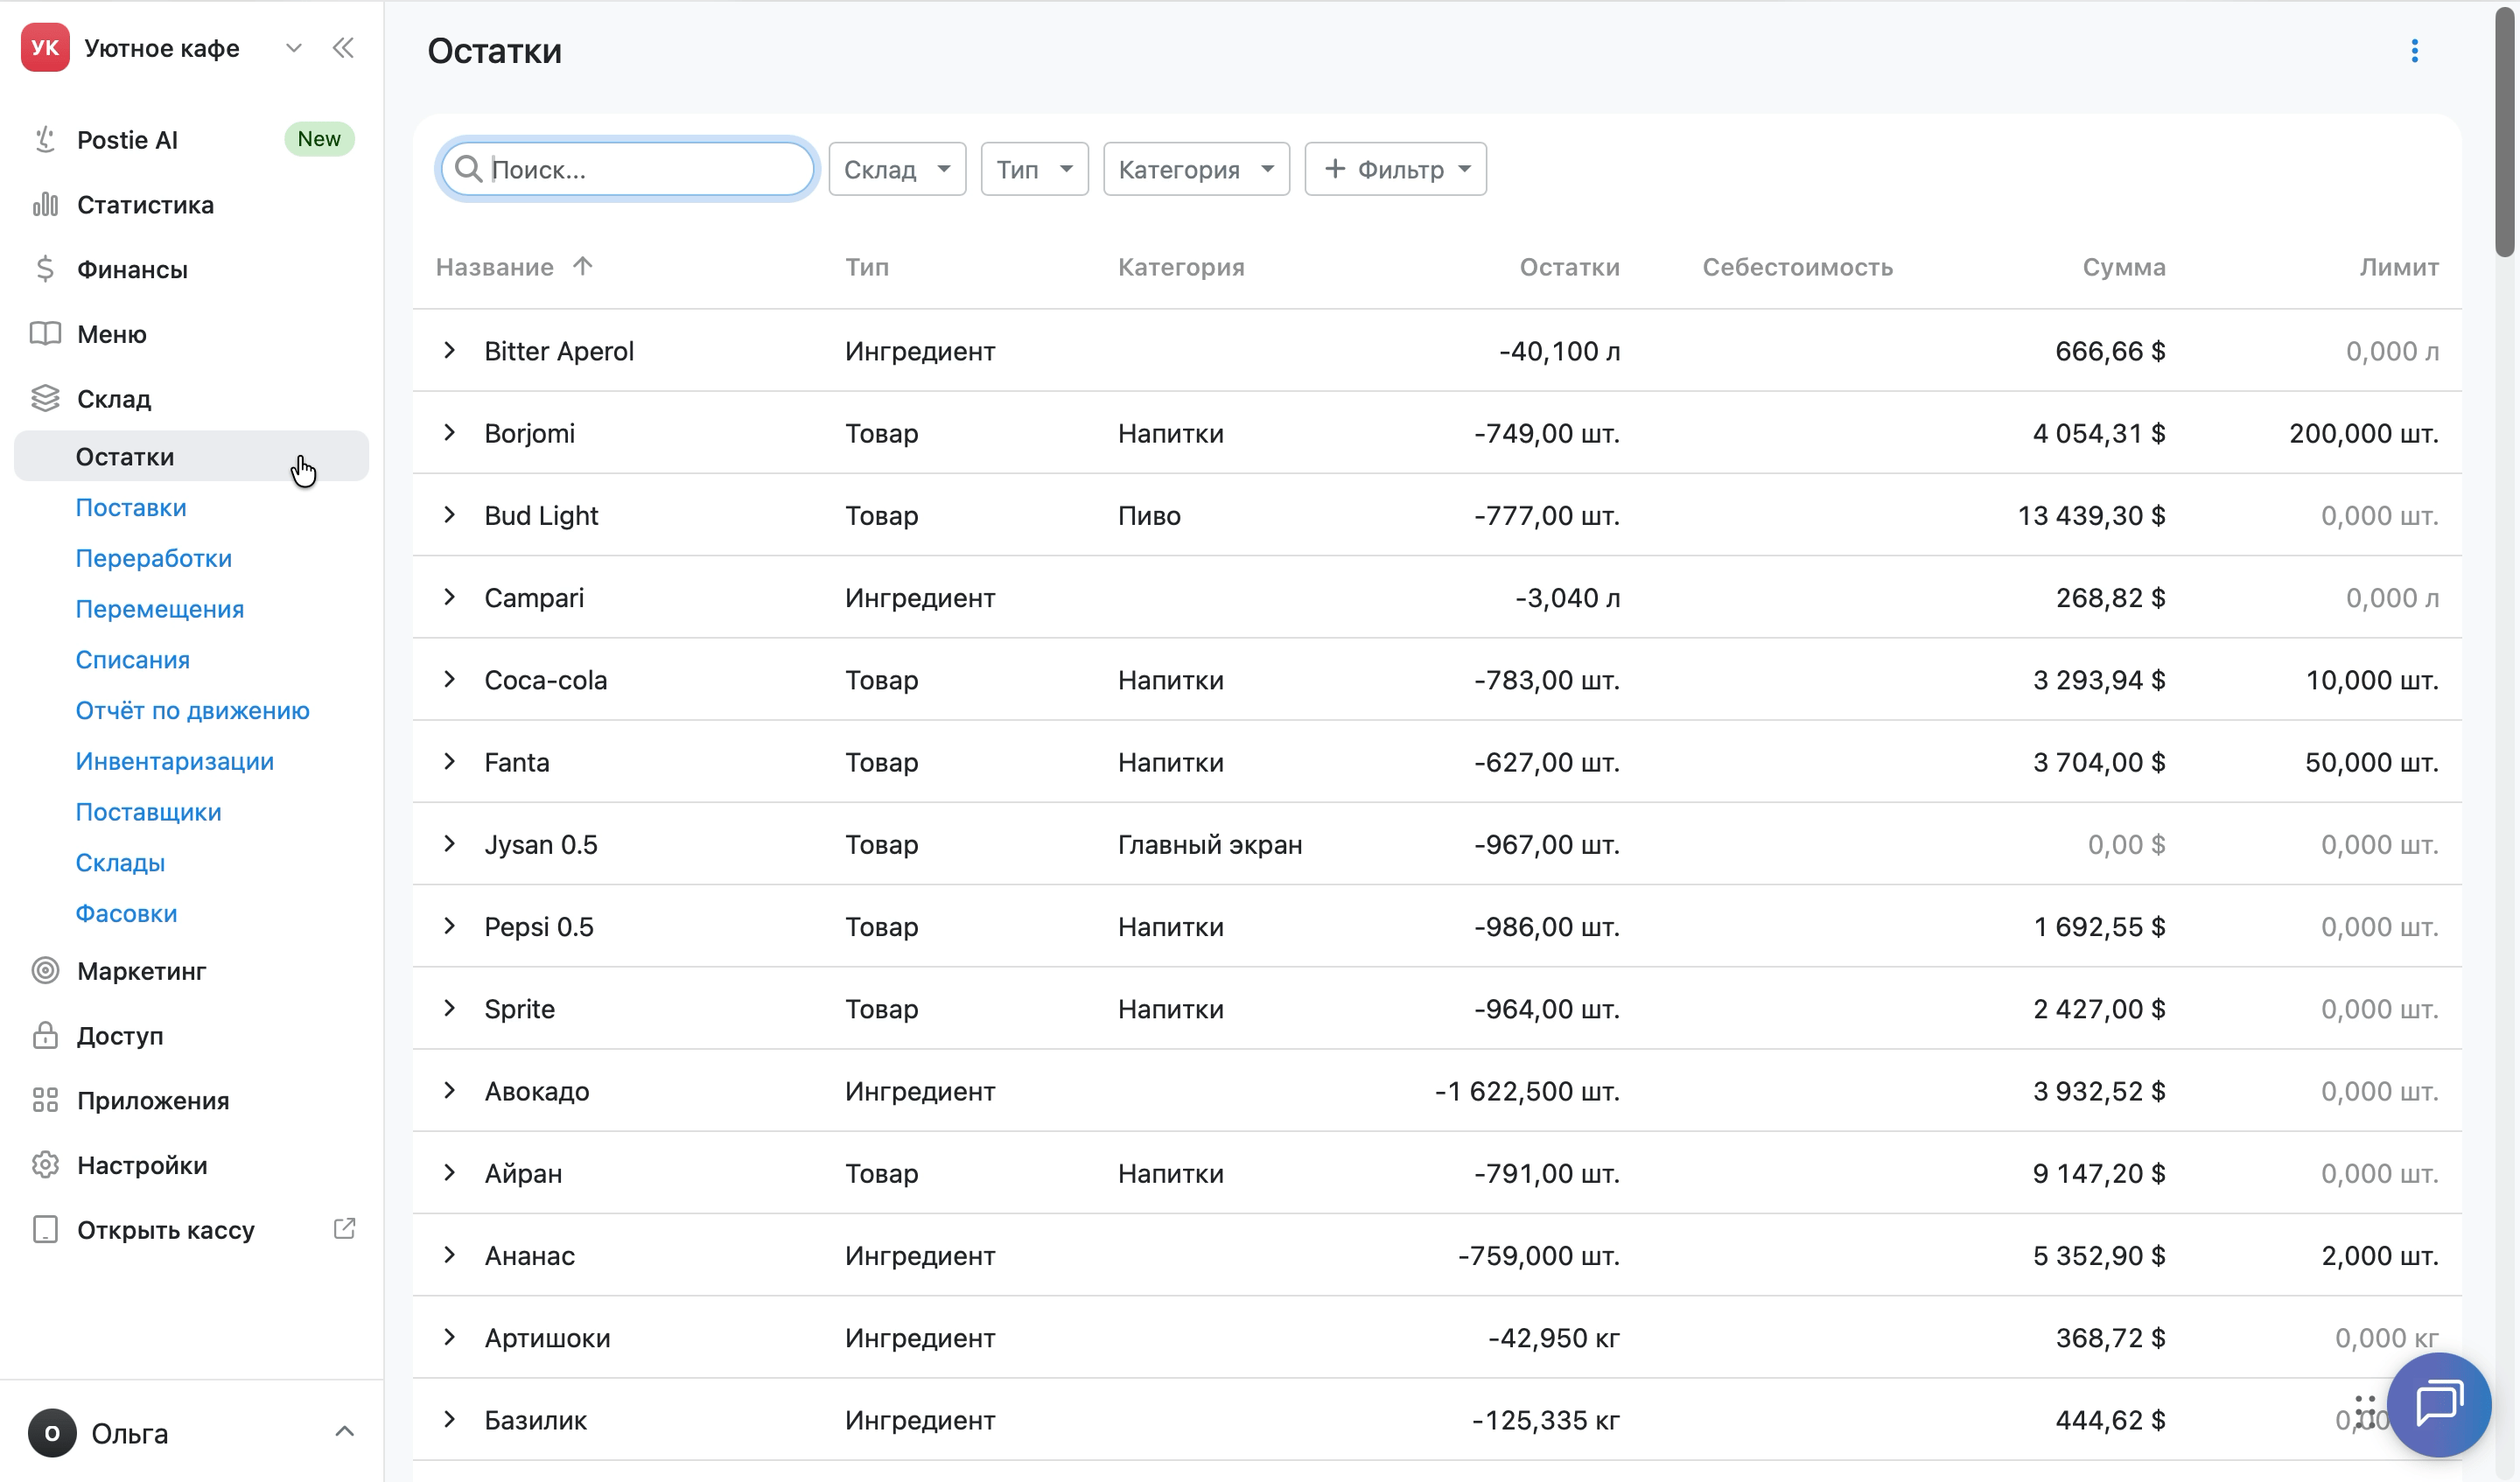
Task: Open the Фасовки section
Action: tap(127, 913)
